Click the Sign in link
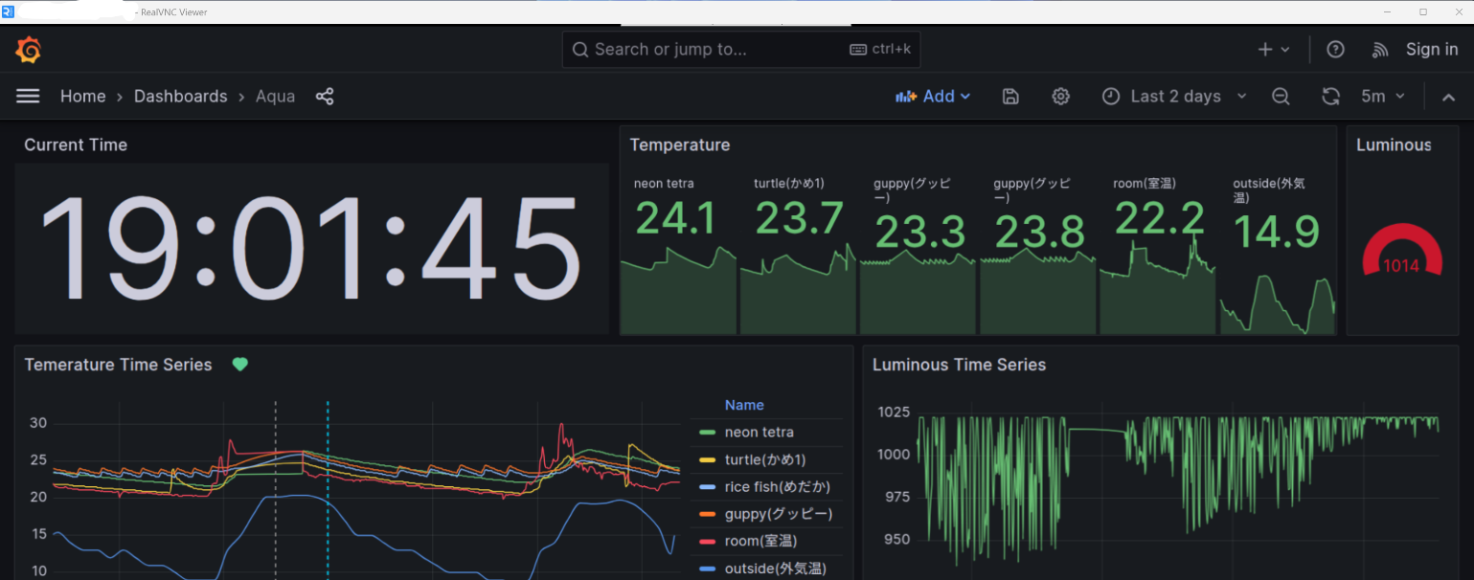Screen dimensions: 1474x580 pyautogui.click(x=1431, y=50)
